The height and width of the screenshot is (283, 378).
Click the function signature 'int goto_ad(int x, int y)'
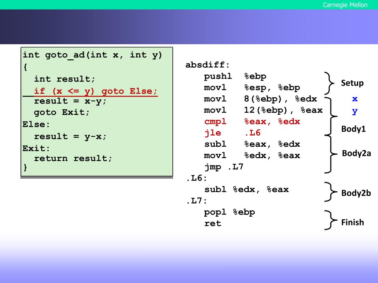[92, 55]
